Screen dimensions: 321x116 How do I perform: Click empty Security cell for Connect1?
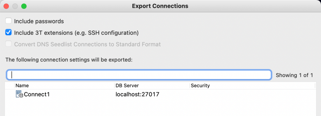point(252,94)
